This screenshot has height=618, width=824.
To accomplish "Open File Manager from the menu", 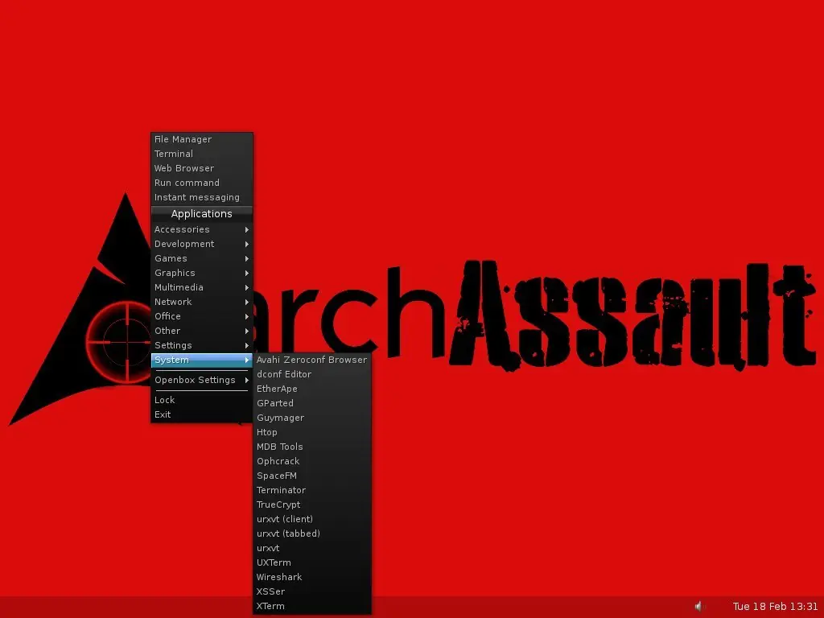I will [202, 139].
